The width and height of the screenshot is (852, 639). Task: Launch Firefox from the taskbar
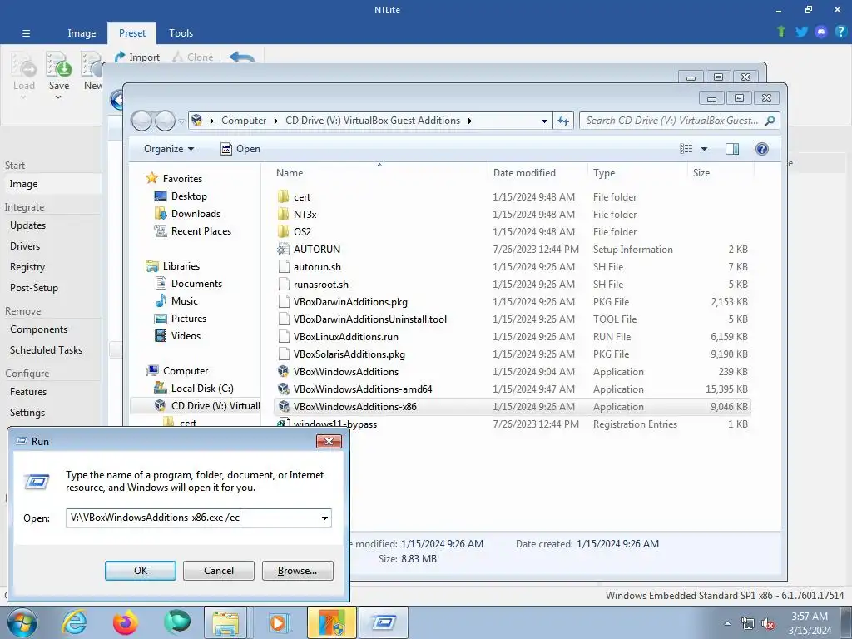tap(126, 622)
